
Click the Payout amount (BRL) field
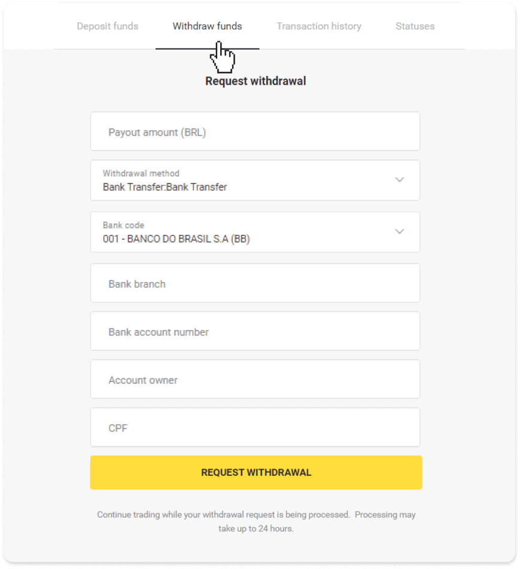[256, 131]
